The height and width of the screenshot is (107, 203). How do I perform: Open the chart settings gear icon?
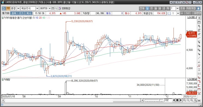(198, 8)
